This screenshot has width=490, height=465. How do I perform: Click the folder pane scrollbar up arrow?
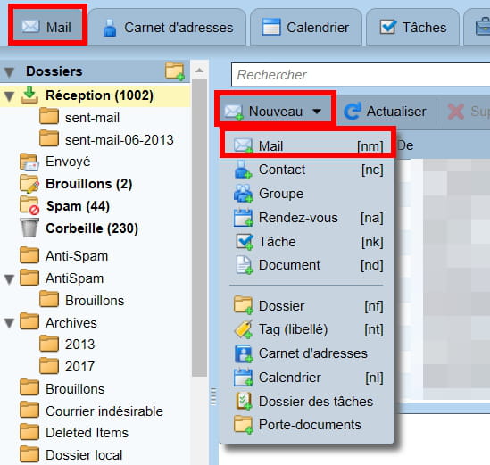199,70
